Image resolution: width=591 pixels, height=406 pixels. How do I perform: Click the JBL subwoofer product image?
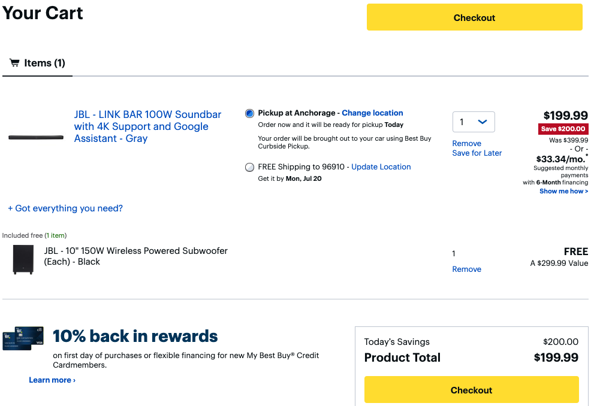(23, 259)
